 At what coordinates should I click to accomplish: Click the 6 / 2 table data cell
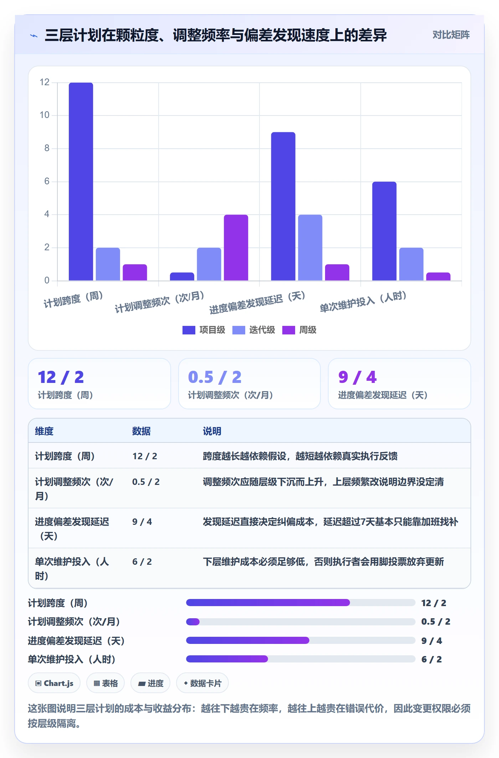[x=142, y=562]
